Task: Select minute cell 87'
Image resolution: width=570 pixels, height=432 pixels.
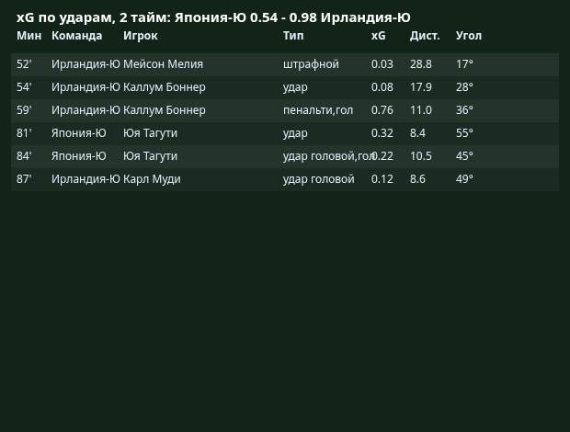Action: coord(24,179)
